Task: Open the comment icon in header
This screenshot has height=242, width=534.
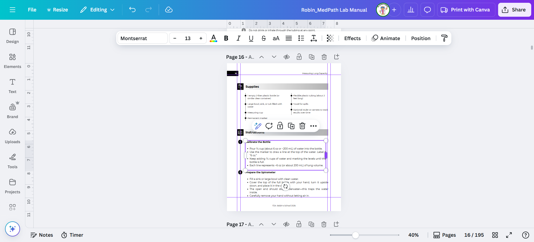Action: (427, 10)
